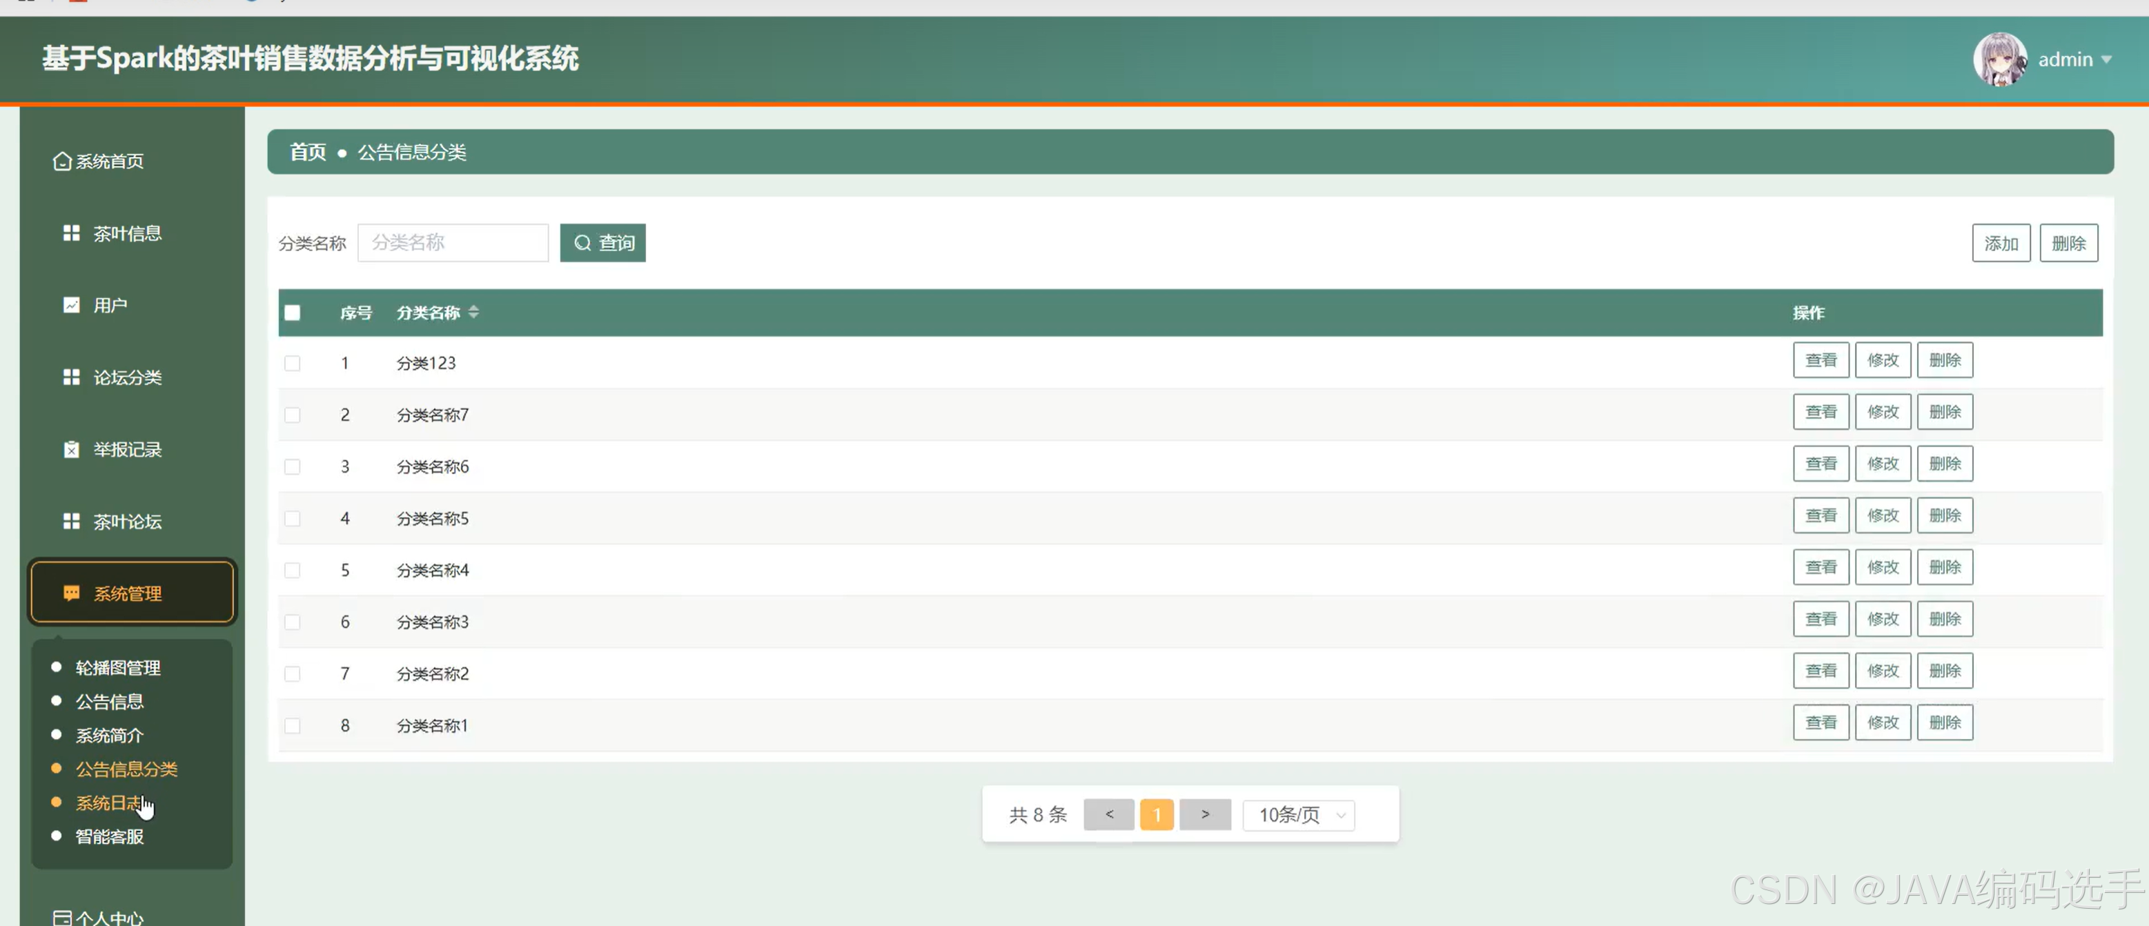The width and height of the screenshot is (2149, 926).
Task: Check the box for row 分类123
Action: [292, 363]
